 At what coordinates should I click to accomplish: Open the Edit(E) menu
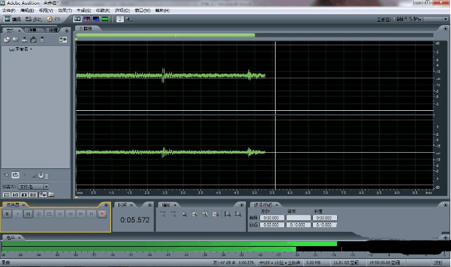coord(27,10)
